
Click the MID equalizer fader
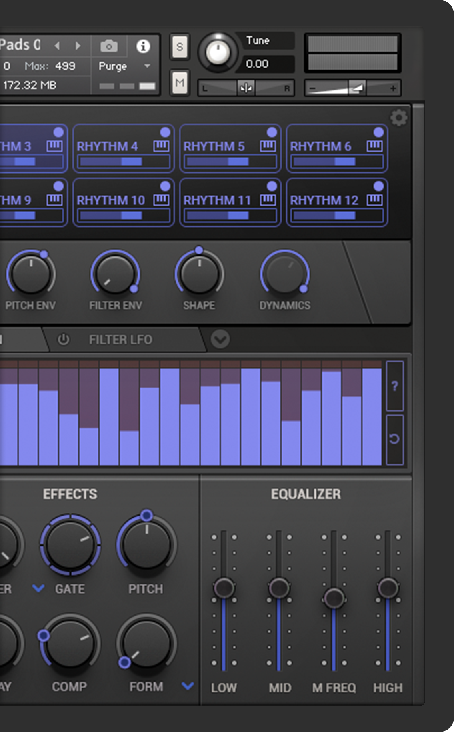279,588
